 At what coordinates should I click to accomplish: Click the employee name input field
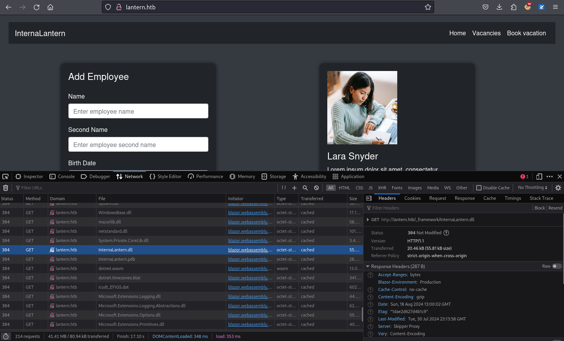pos(138,111)
